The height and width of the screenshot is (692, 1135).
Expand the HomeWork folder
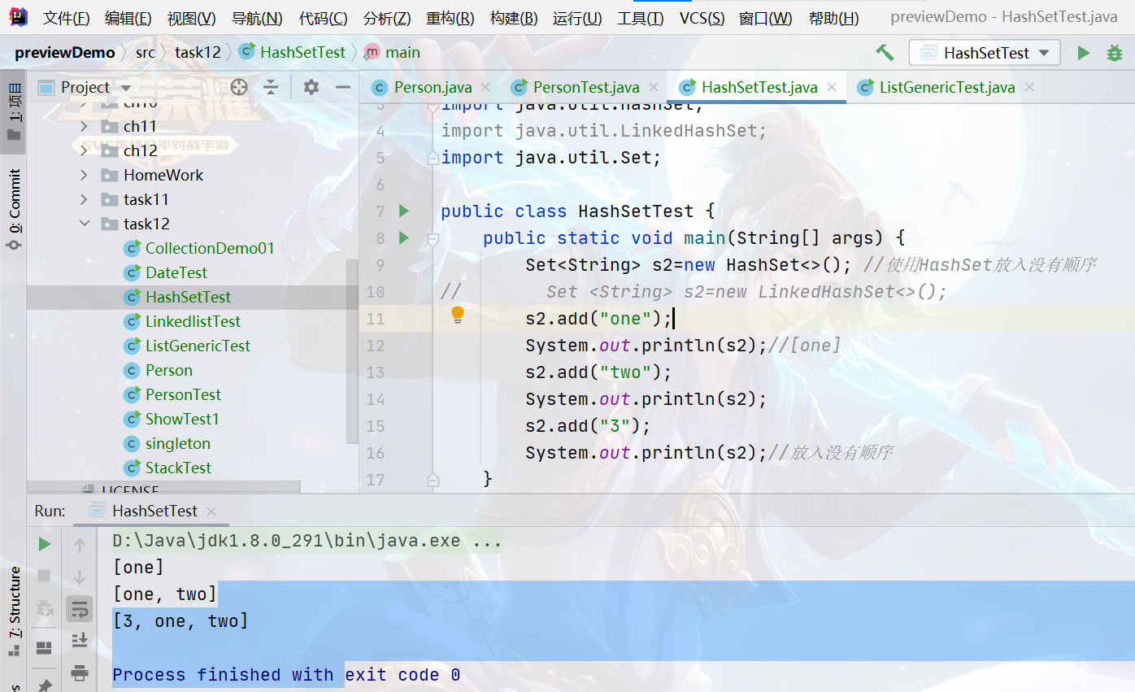click(x=84, y=176)
